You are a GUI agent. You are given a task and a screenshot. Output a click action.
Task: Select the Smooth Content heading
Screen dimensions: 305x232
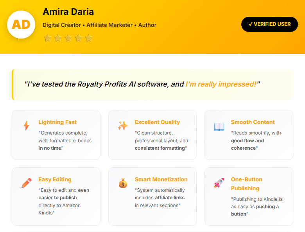(x=253, y=122)
